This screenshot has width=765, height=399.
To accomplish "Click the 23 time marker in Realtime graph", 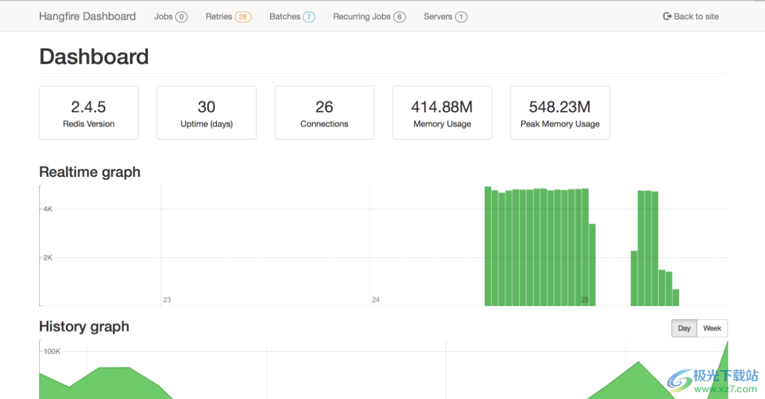I will point(167,300).
